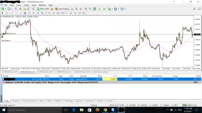The height and width of the screenshot is (113, 202).
Task: Toggle chart auto scroll
Action: pyautogui.click(x=100, y=9)
